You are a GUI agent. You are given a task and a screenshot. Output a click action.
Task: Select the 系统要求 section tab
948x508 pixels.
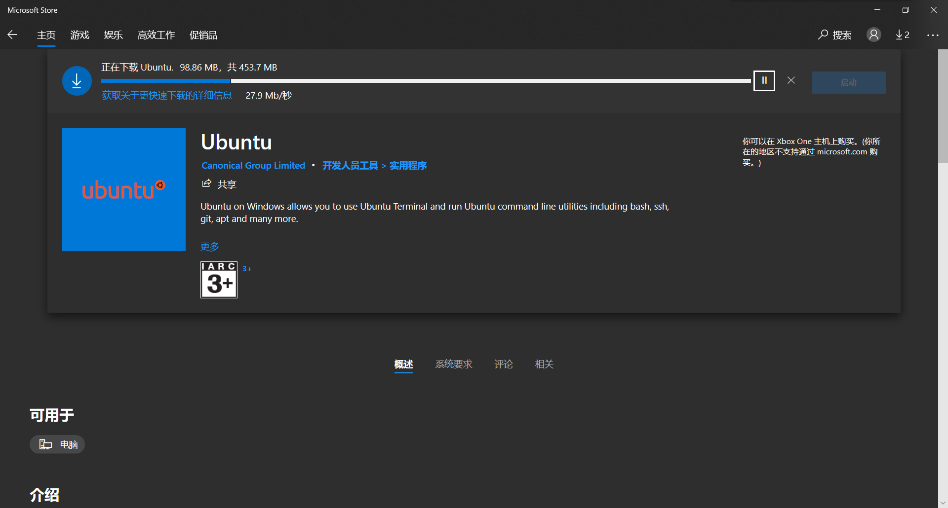454,364
